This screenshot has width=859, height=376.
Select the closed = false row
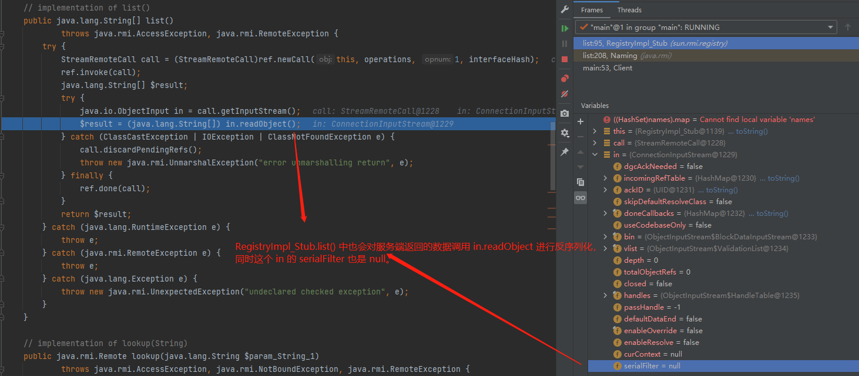[723, 284]
